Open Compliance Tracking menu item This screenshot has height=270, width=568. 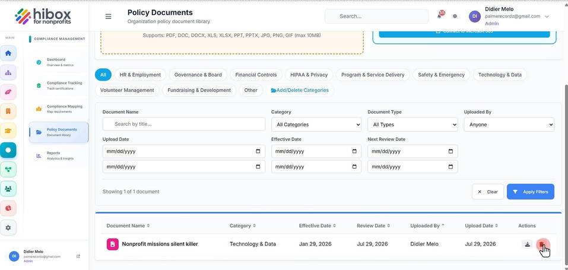click(59, 85)
